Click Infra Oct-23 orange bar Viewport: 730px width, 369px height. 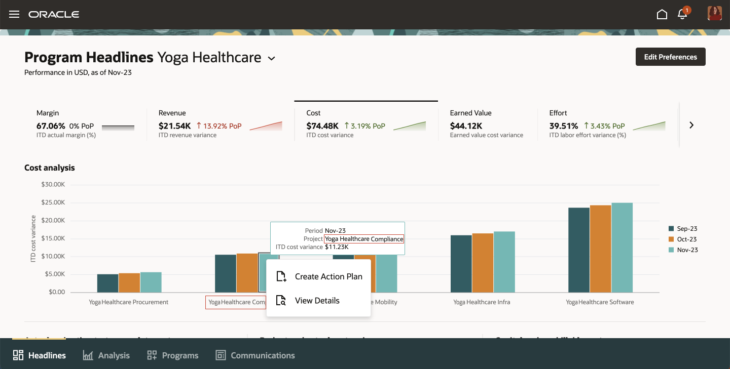point(483,263)
